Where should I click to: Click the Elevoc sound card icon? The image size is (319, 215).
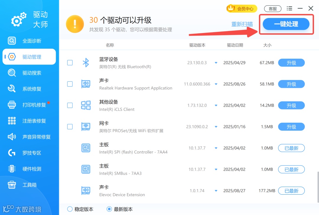tap(86, 191)
